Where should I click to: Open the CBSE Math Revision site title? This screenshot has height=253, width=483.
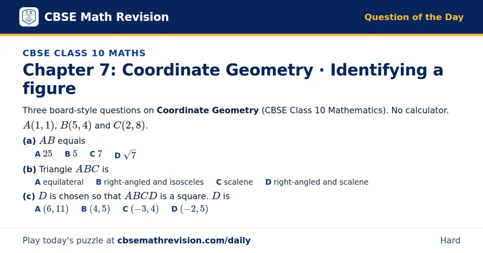(106, 17)
